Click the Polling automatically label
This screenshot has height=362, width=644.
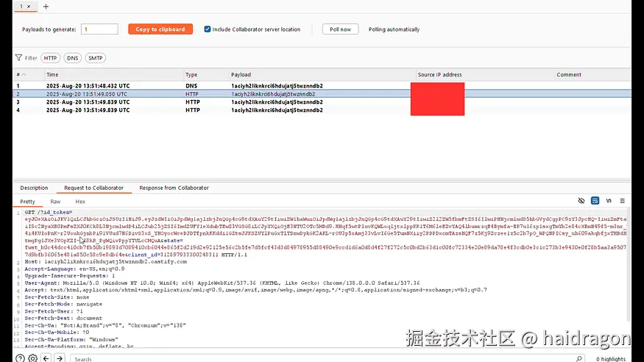pos(394,29)
